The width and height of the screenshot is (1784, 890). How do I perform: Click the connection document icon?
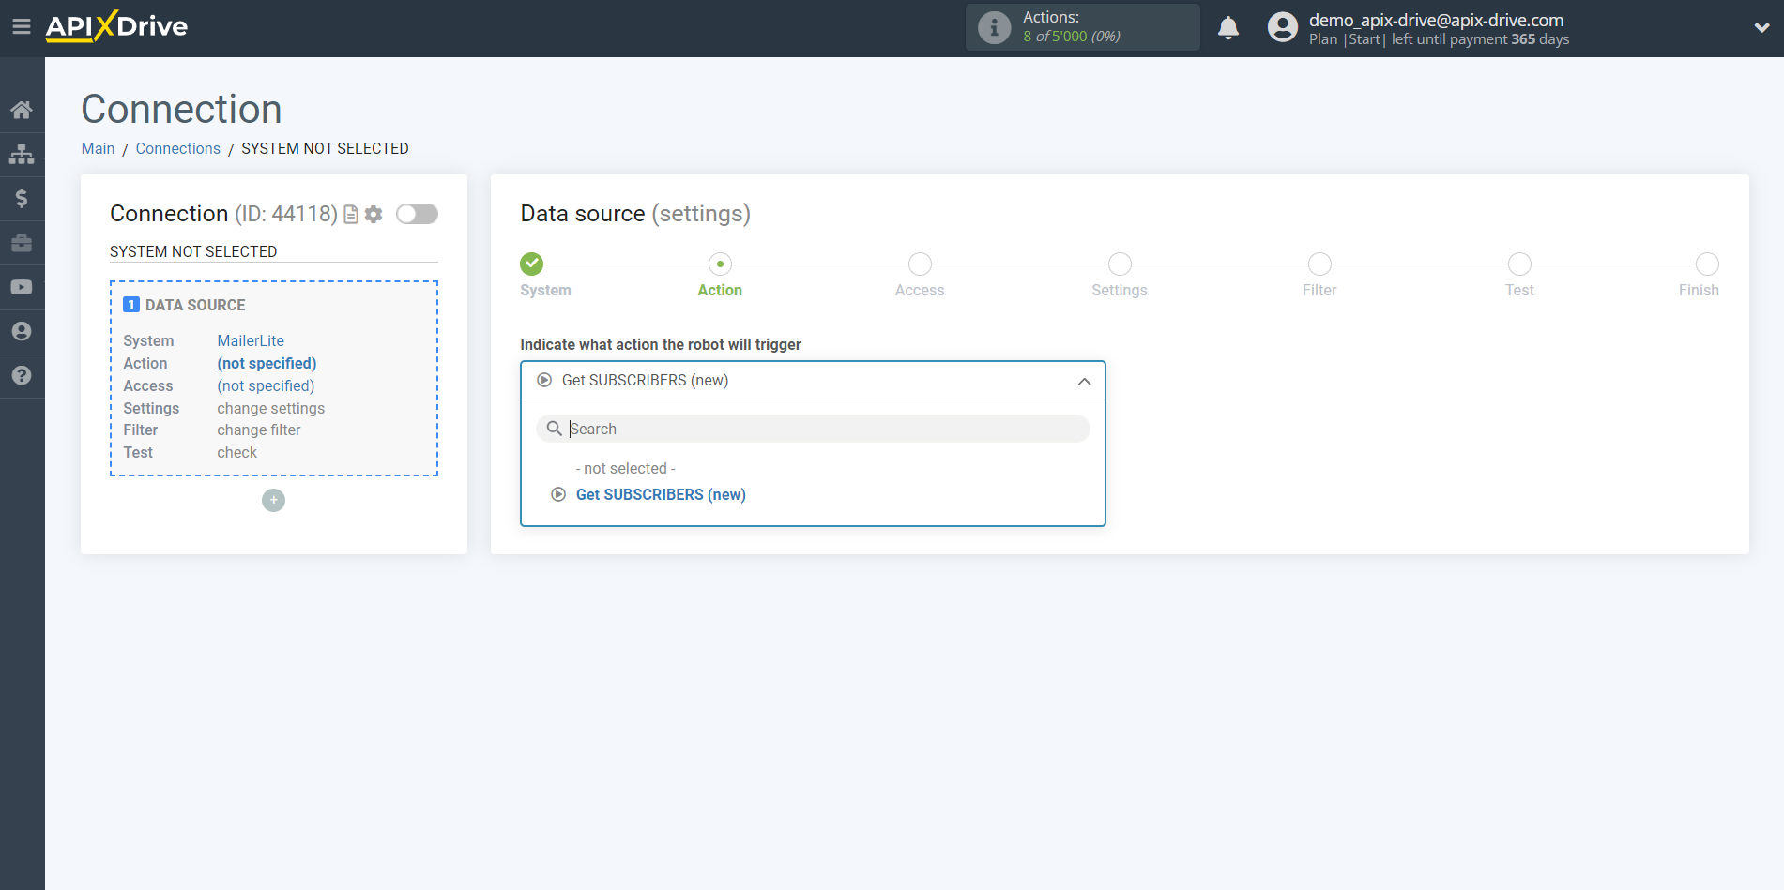tap(351, 215)
